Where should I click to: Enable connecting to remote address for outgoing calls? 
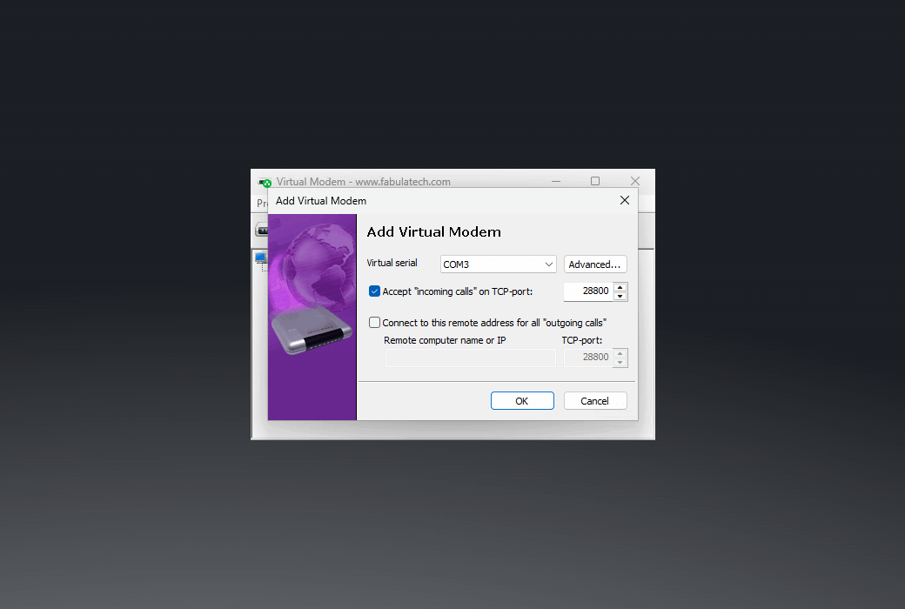click(375, 323)
